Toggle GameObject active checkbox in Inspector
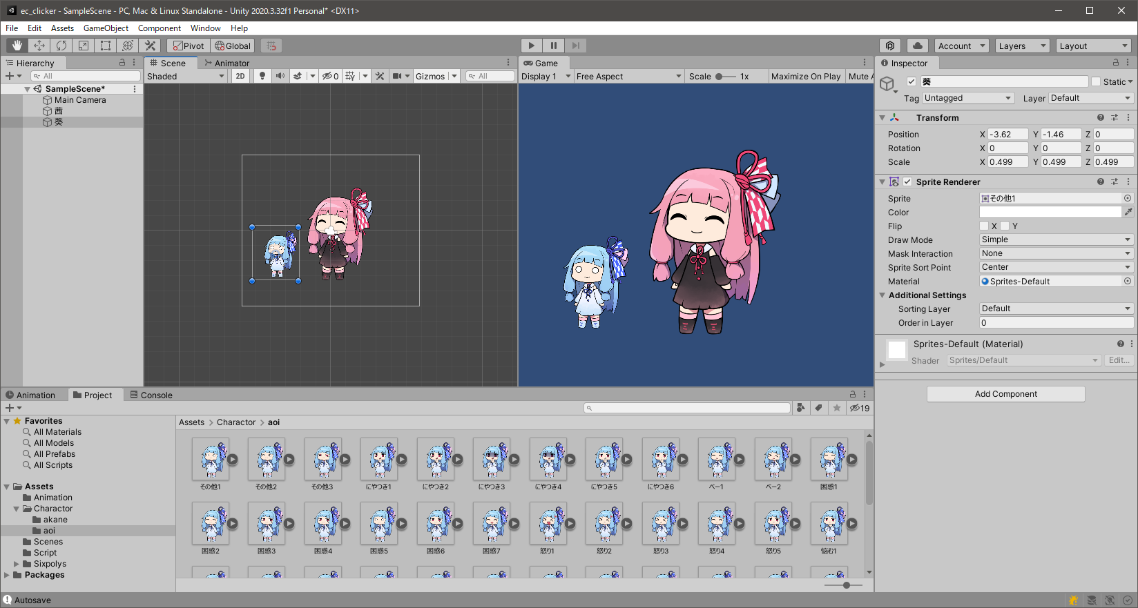1138x608 pixels. pyautogui.click(x=912, y=81)
